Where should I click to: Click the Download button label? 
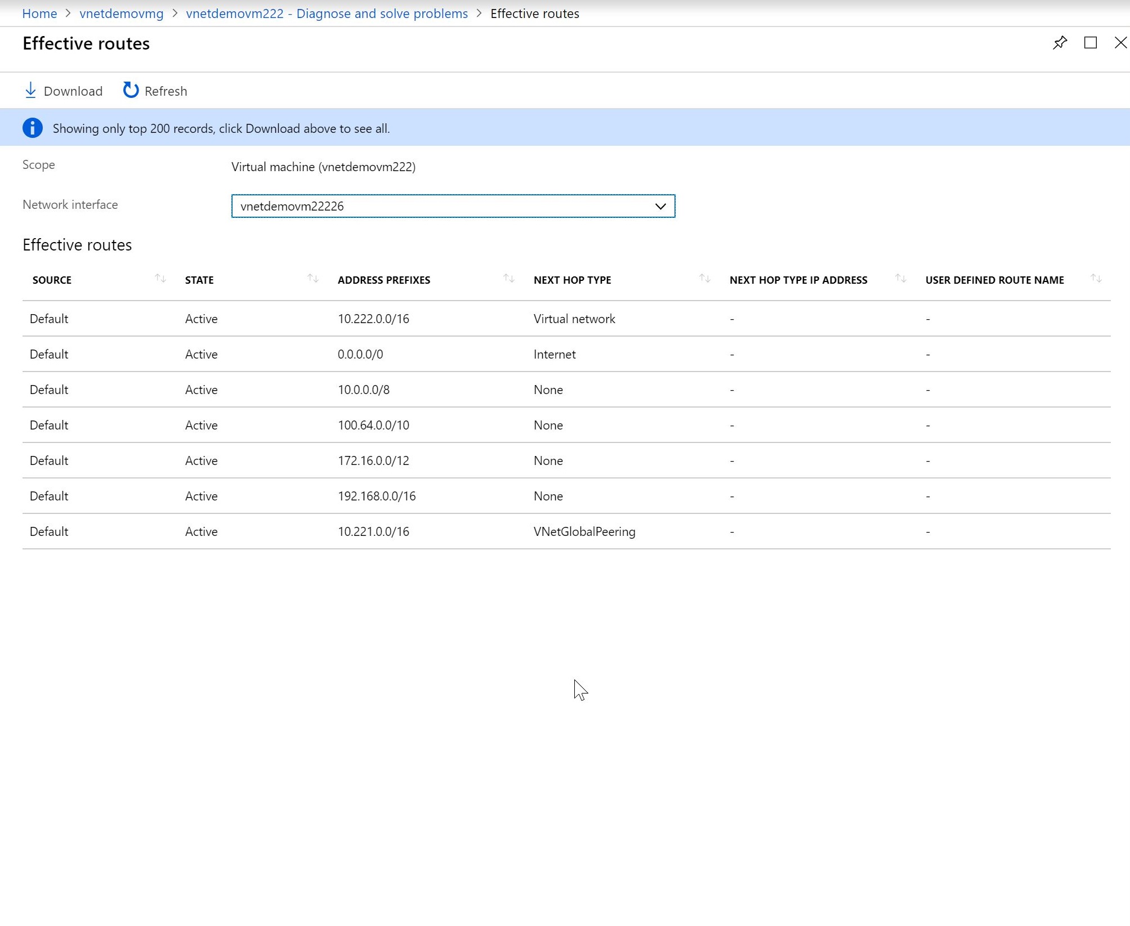click(73, 91)
